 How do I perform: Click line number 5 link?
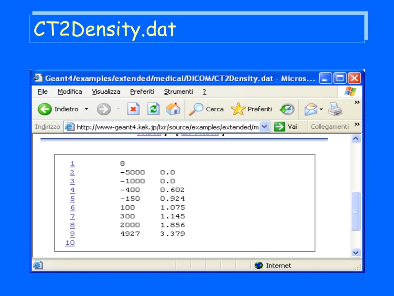pyautogui.click(x=72, y=199)
